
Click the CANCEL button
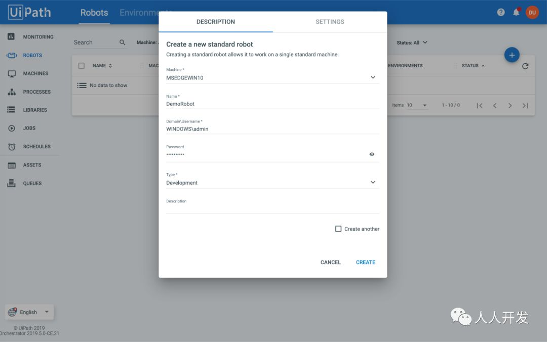click(x=330, y=262)
